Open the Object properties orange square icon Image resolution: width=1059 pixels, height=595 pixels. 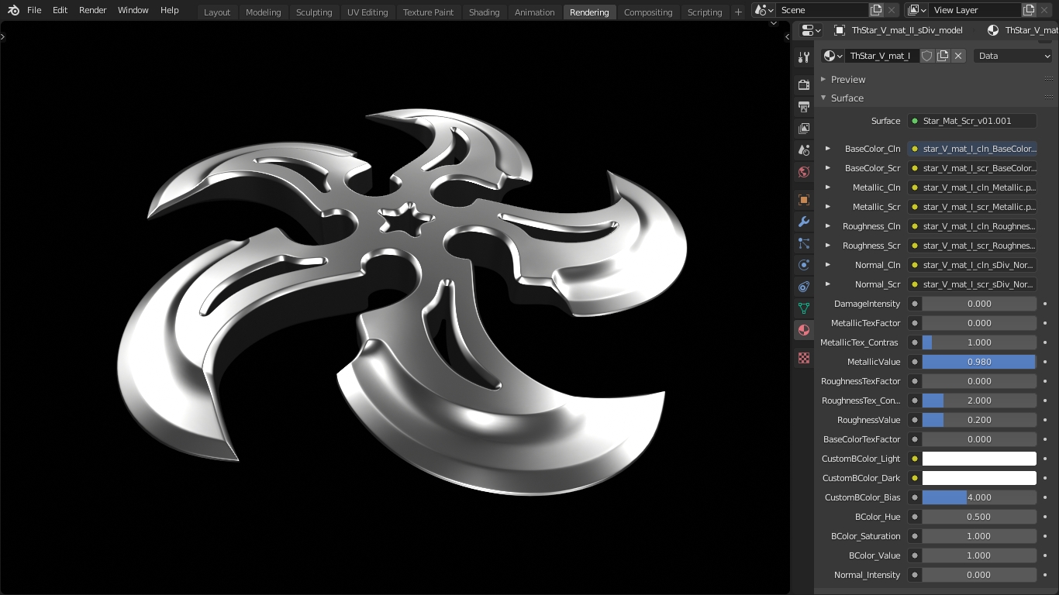[x=804, y=200]
